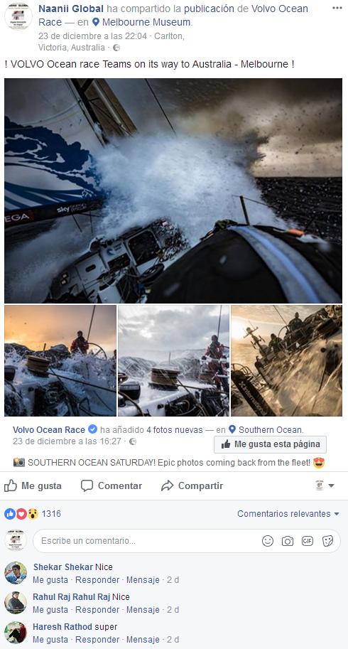The image size is (348, 649).
Task: Open the post-as identity selector dropdown
Action: click(325, 486)
